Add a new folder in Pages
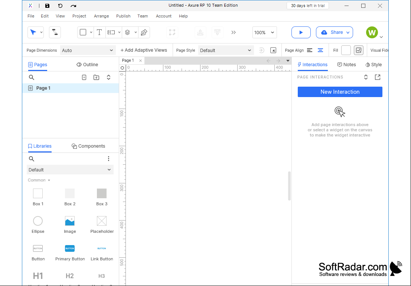 pos(96,77)
